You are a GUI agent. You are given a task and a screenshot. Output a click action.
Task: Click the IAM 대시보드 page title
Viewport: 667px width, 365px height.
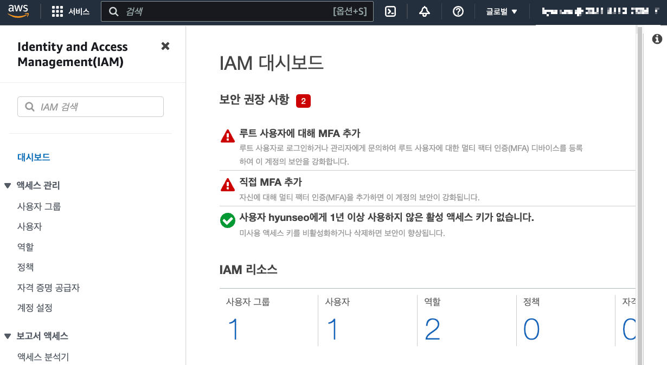272,63
